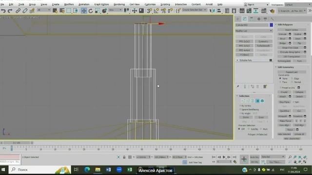Image resolution: width=312 pixels, height=175 pixels.
Task: Switch to the Display command panel tab
Action: (265, 19)
